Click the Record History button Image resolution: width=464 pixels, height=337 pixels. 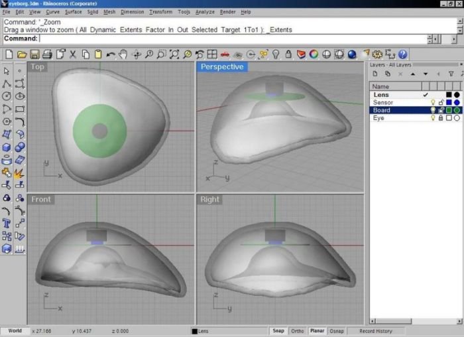coord(376,331)
